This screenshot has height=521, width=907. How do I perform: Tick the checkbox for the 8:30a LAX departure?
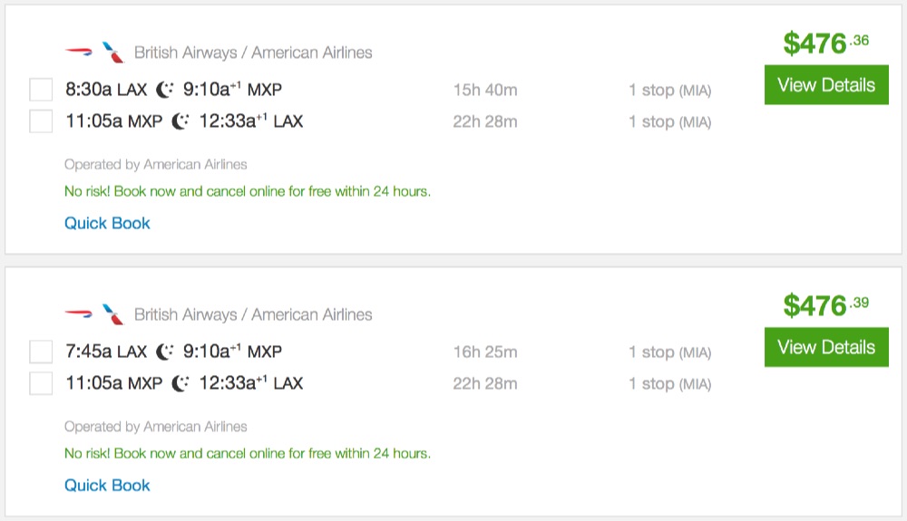click(x=41, y=91)
